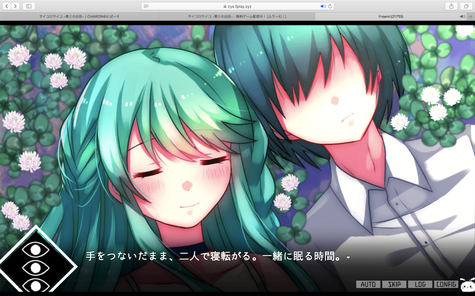Screen dimensions: 475x296
Task: Show the Safari sidebar
Action: (x=29, y=6)
